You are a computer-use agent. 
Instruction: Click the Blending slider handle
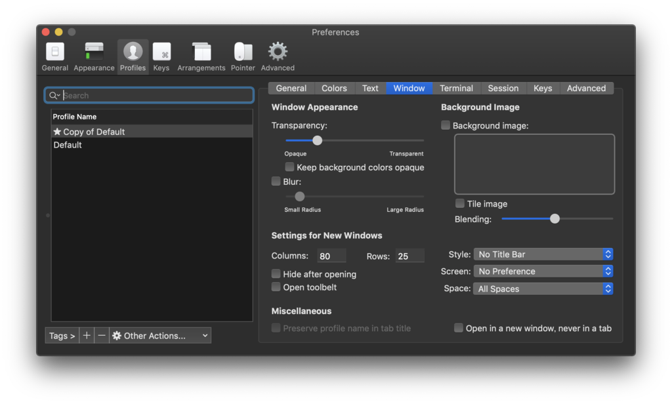(555, 218)
